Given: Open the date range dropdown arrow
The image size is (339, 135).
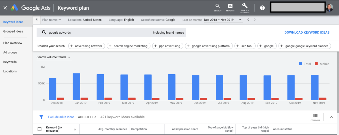Looking at the screenshot, I should pyautogui.click(x=240, y=20).
